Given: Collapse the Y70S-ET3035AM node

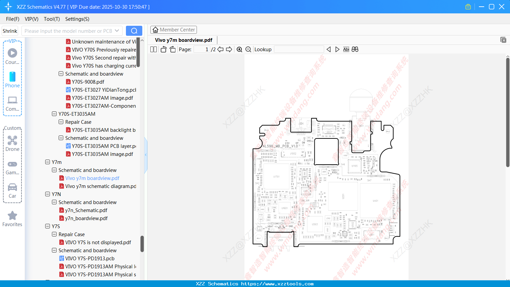Looking at the screenshot, I should point(54,114).
